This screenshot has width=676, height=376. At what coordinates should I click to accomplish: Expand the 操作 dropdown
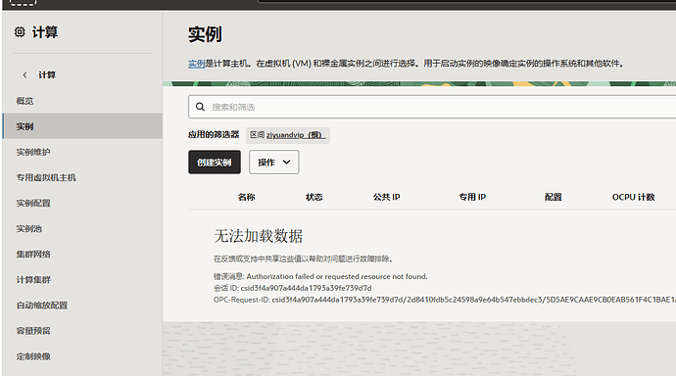click(x=273, y=162)
